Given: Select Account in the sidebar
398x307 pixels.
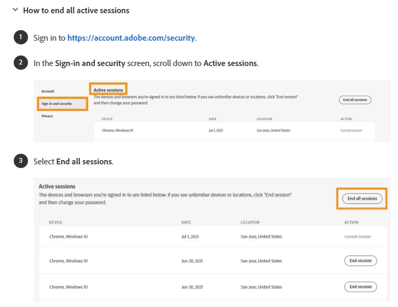Looking at the screenshot, I should (x=48, y=91).
